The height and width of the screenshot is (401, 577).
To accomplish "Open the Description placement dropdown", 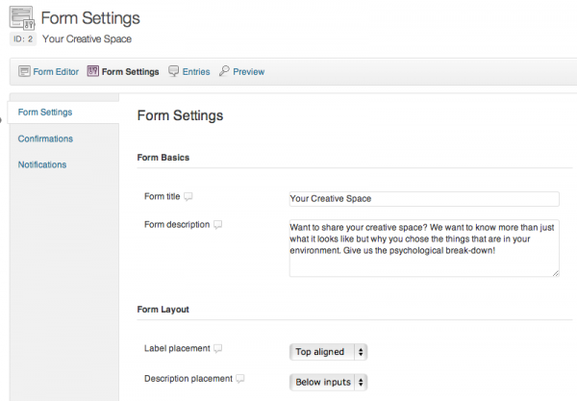I will point(328,382).
